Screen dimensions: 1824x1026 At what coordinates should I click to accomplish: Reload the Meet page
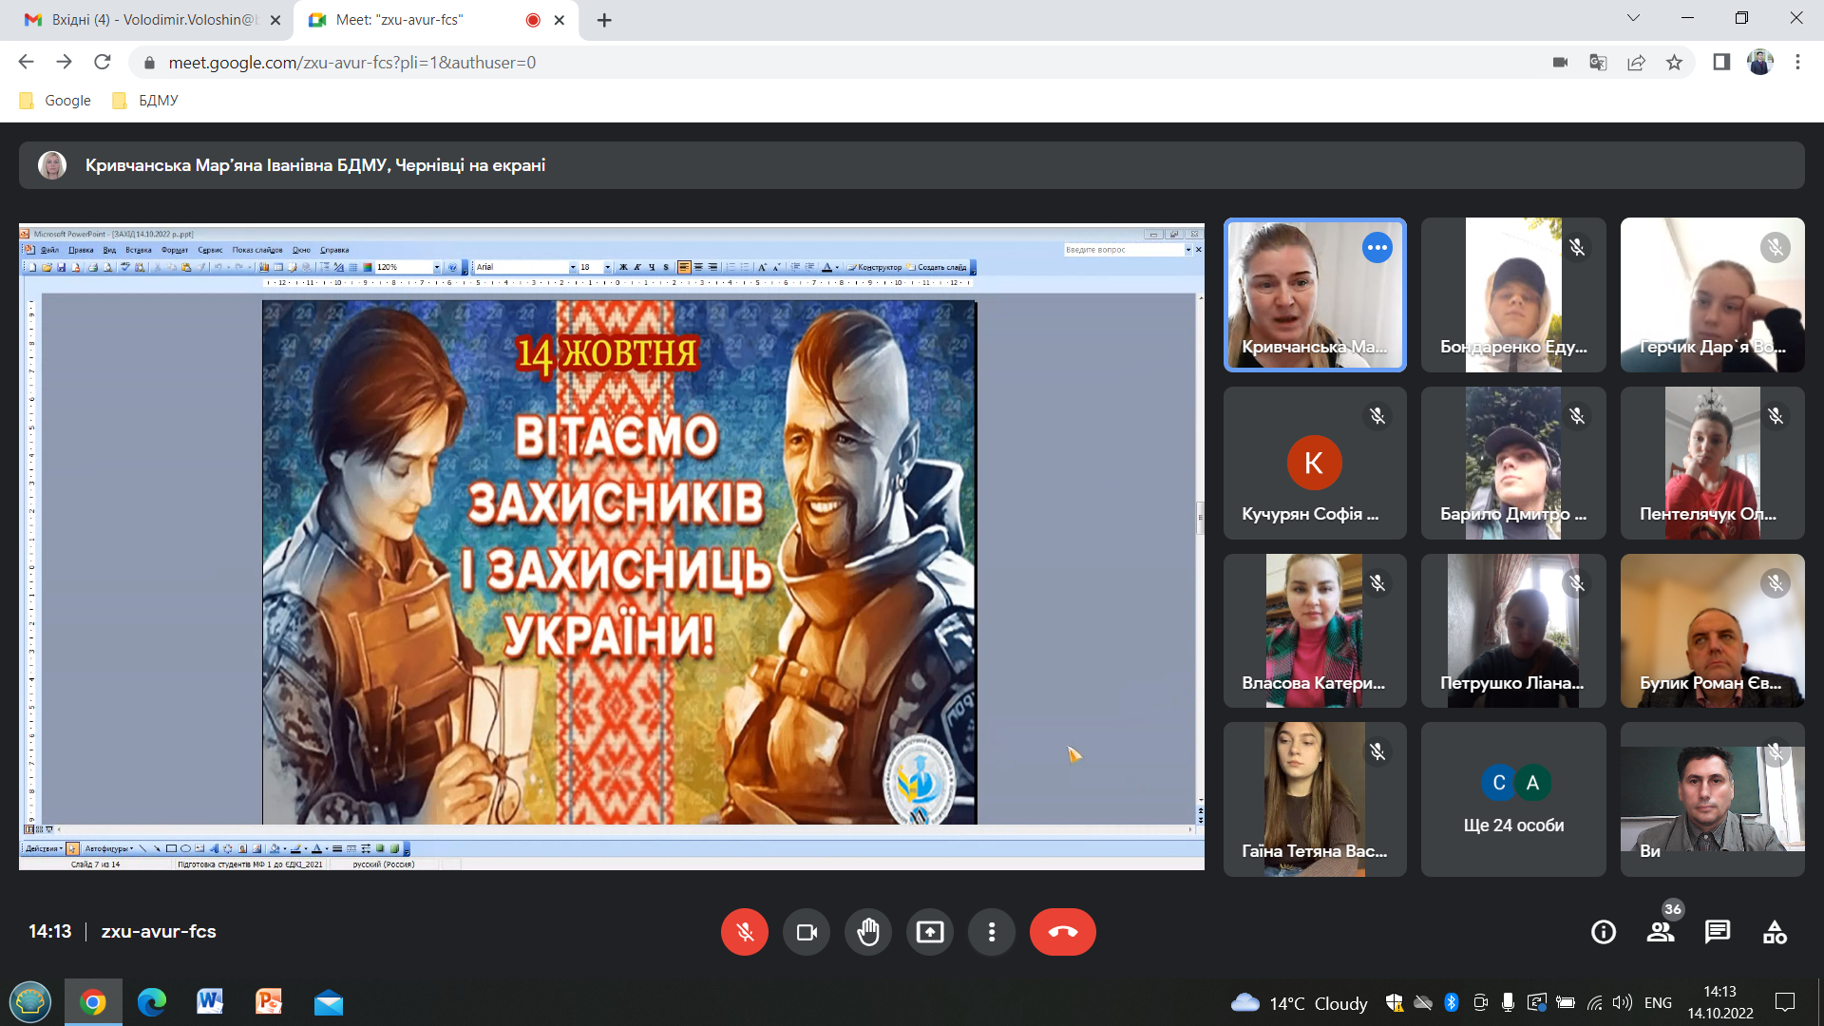pyautogui.click(x=103, y=63)
